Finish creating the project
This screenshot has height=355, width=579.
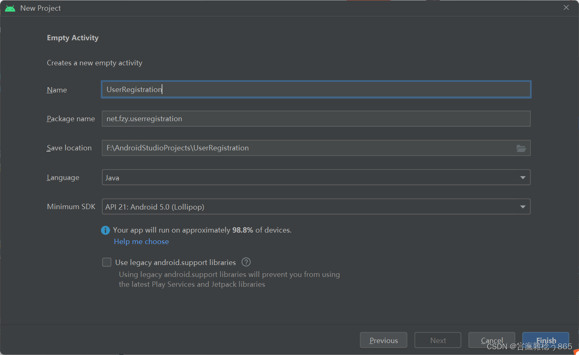pyautogui.click(x=546, y=340)
